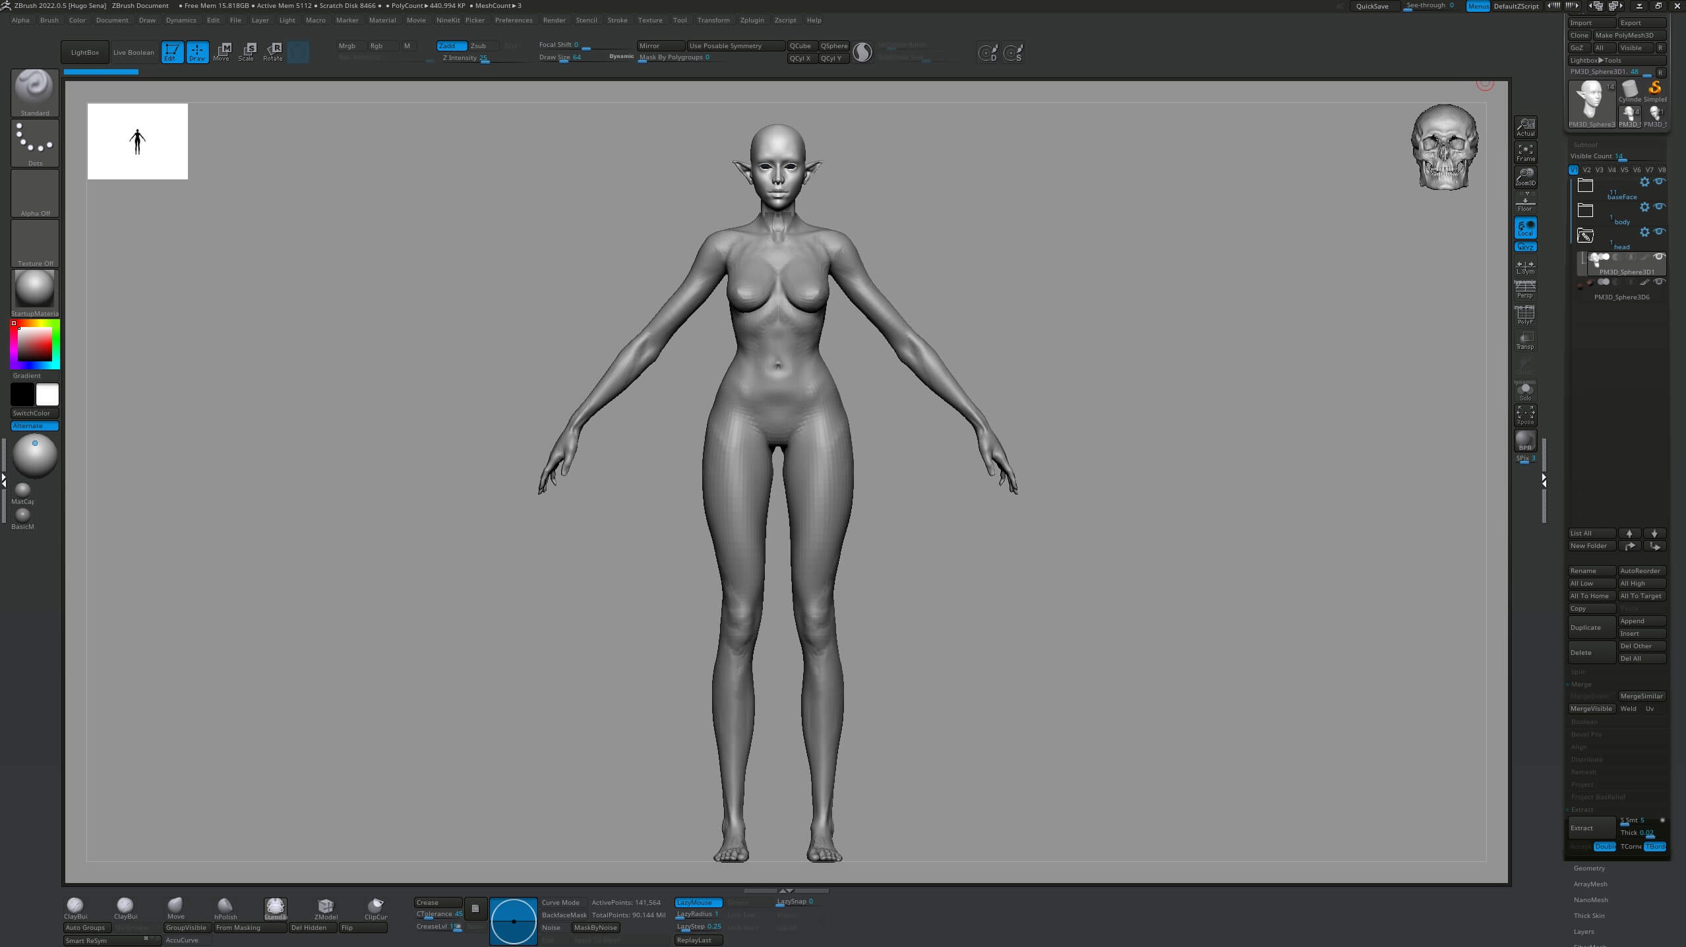The width and height of the screenshot is (1686, 947).
Task: Activate Draw mode button
Action: click(197, 52)
